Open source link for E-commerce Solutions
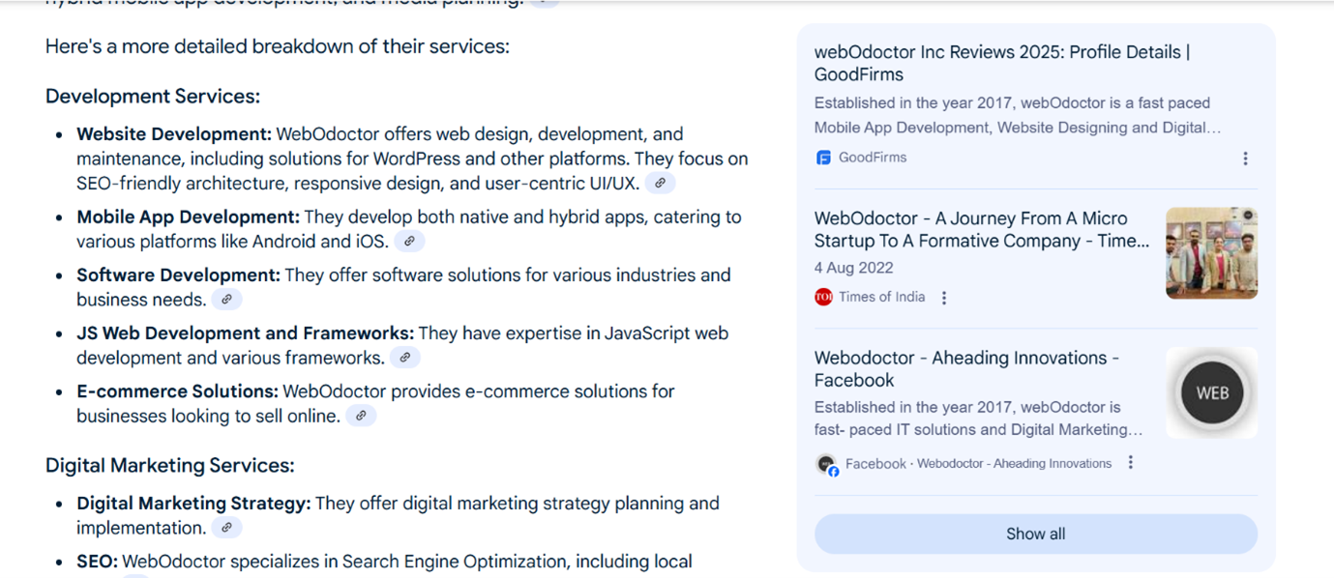Image resolution: width=1334 pixels, height=578 pixels. click(x=361, y=416)
